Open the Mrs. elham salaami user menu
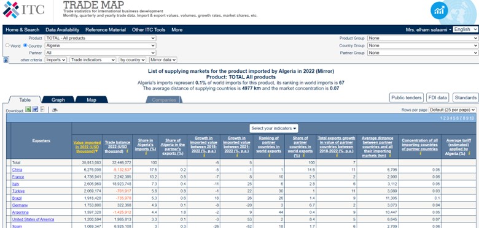 428,29
